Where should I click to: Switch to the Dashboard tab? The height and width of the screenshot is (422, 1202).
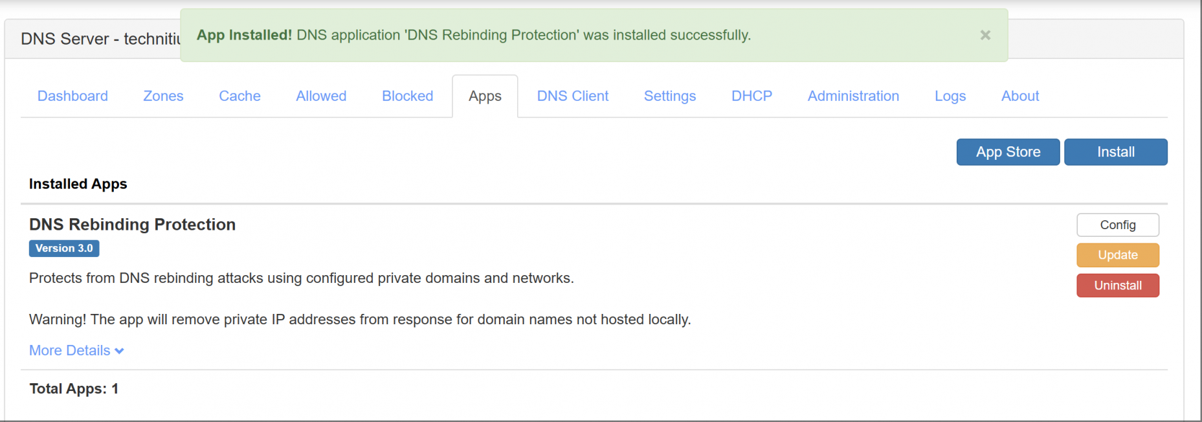click(72, 96)
